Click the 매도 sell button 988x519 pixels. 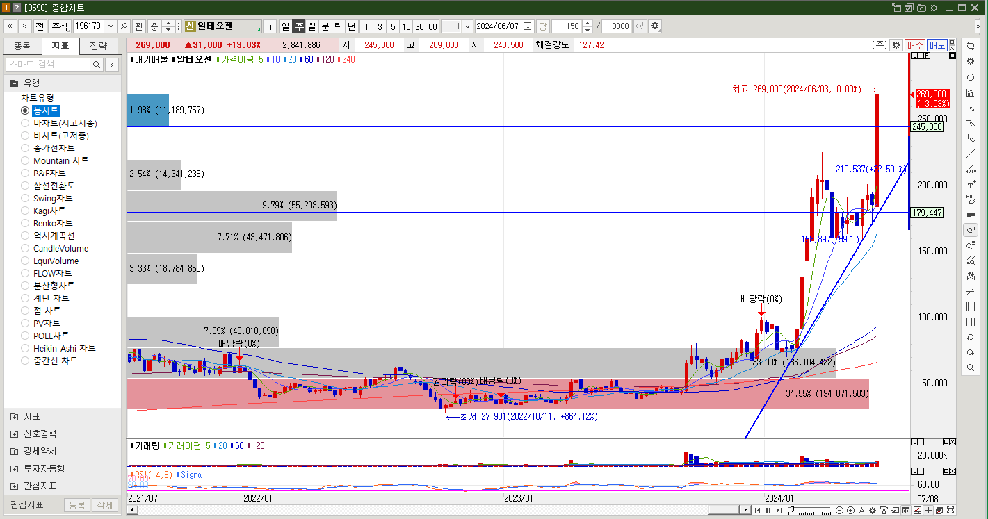click(937, 45)
